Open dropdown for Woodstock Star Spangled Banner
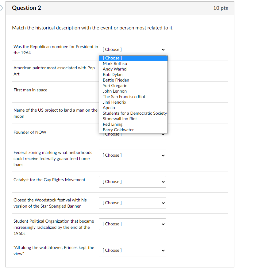 point(133,203)
